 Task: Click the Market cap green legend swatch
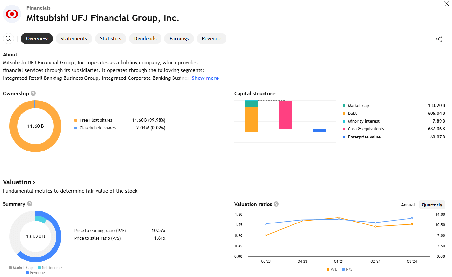[344, 106]
